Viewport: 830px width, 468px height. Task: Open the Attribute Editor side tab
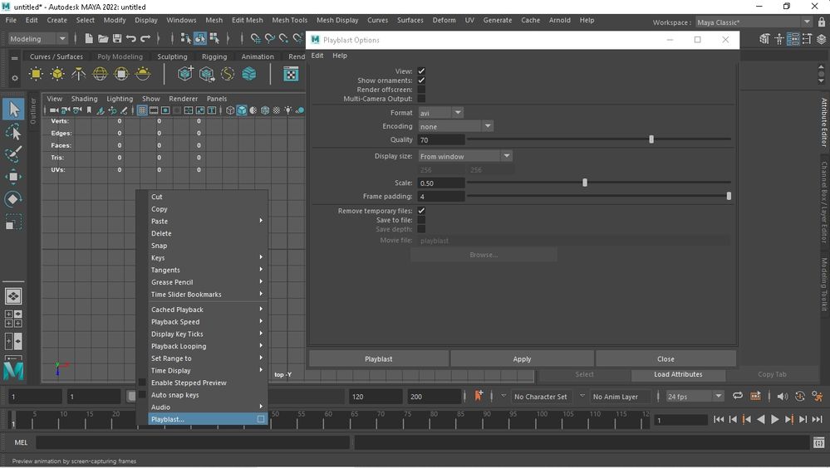824,122
